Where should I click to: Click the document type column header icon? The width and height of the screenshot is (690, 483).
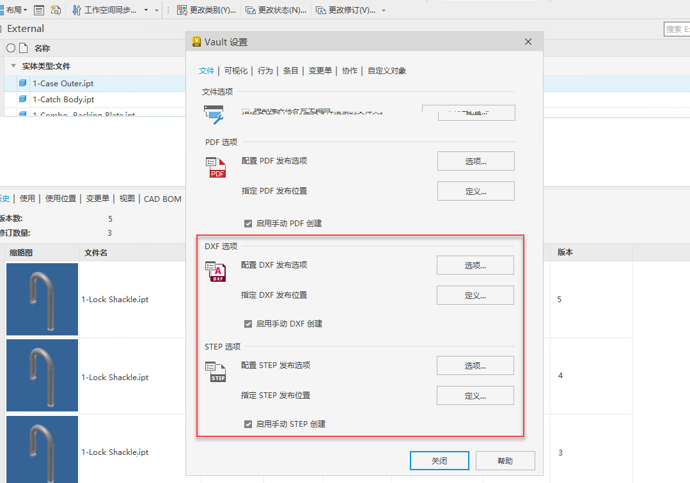click(x=23, y=48)
